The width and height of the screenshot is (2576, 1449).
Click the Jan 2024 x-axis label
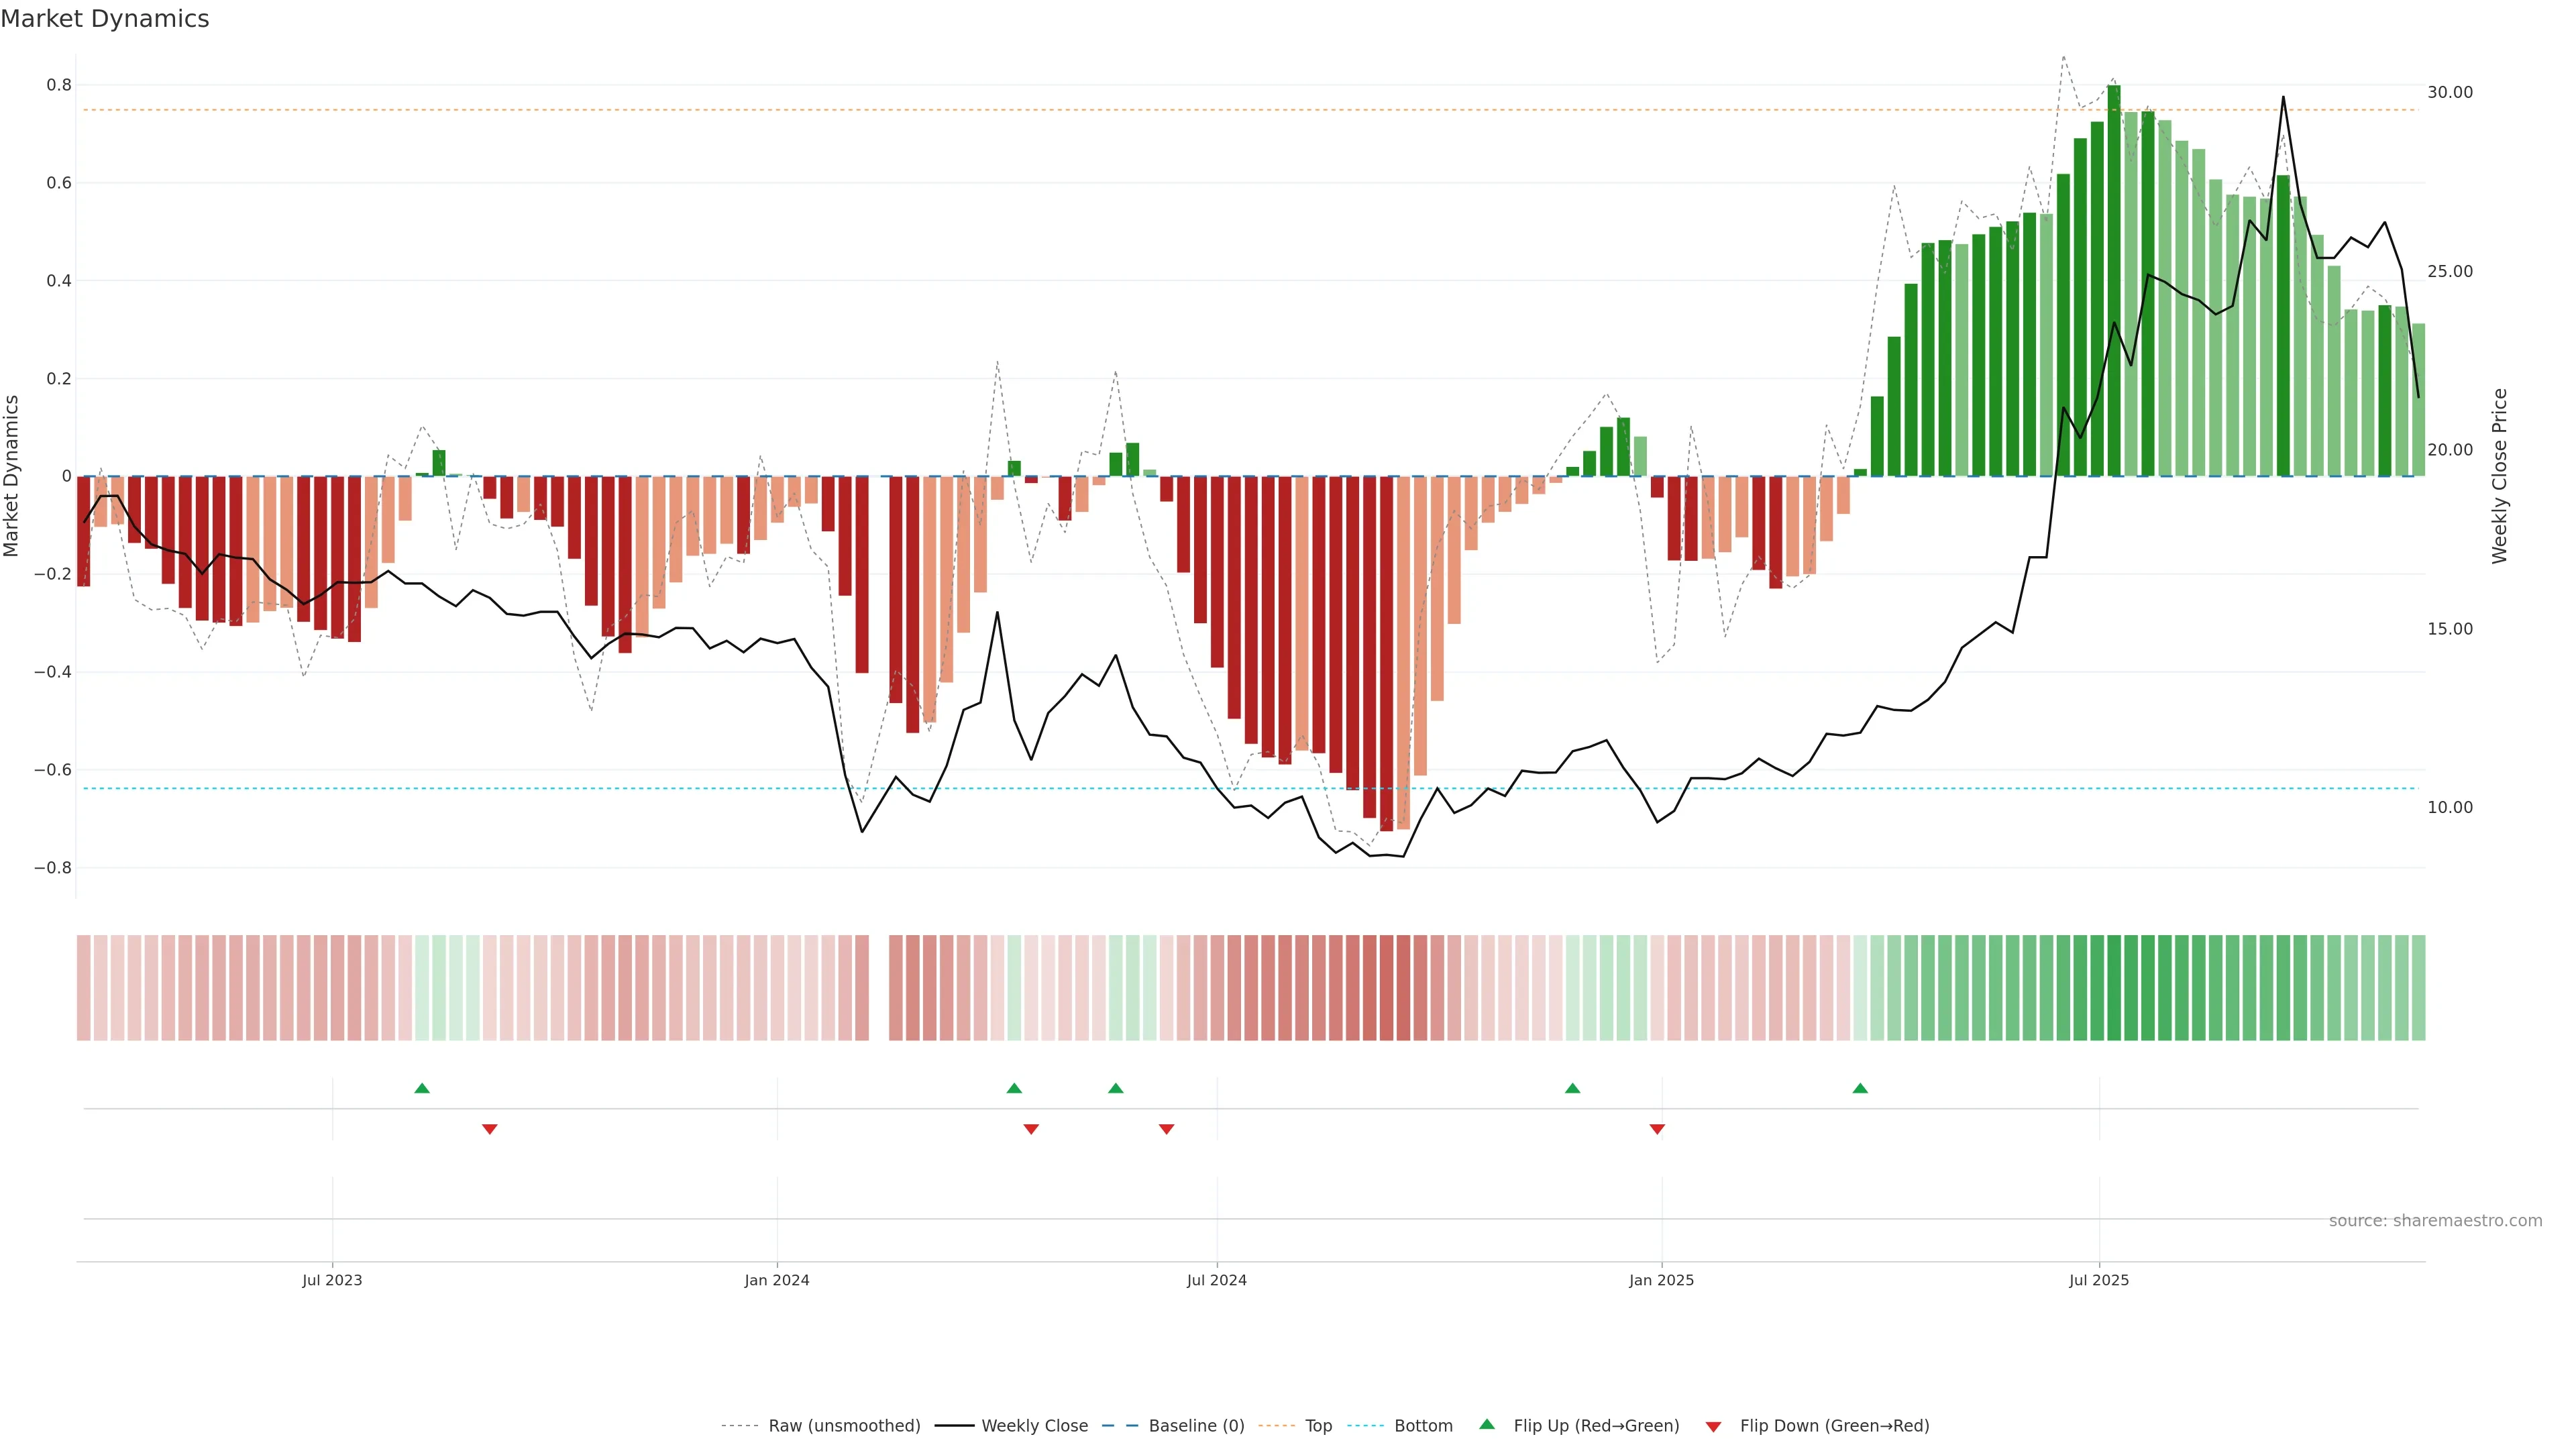[777, 1280]
